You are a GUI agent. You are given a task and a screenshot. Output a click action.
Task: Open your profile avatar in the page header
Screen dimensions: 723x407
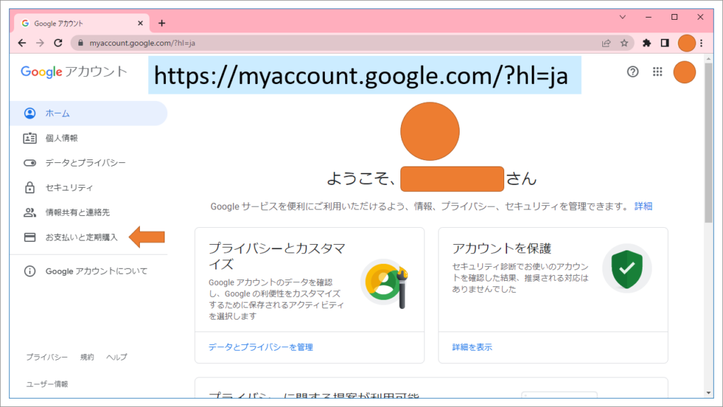click(x=684, y=72)
